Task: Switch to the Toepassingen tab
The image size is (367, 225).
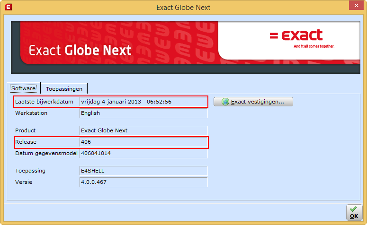Action: [x=64, y=89]
